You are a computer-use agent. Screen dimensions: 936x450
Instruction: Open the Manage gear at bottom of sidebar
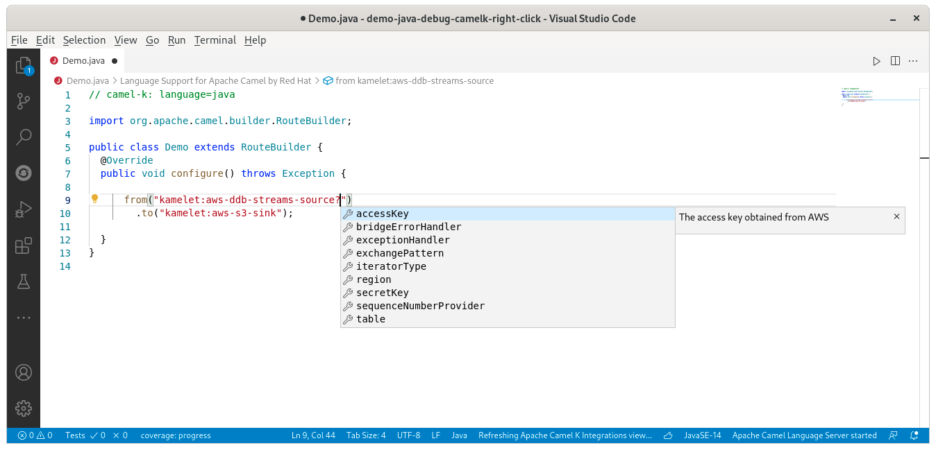coord(24,408)
